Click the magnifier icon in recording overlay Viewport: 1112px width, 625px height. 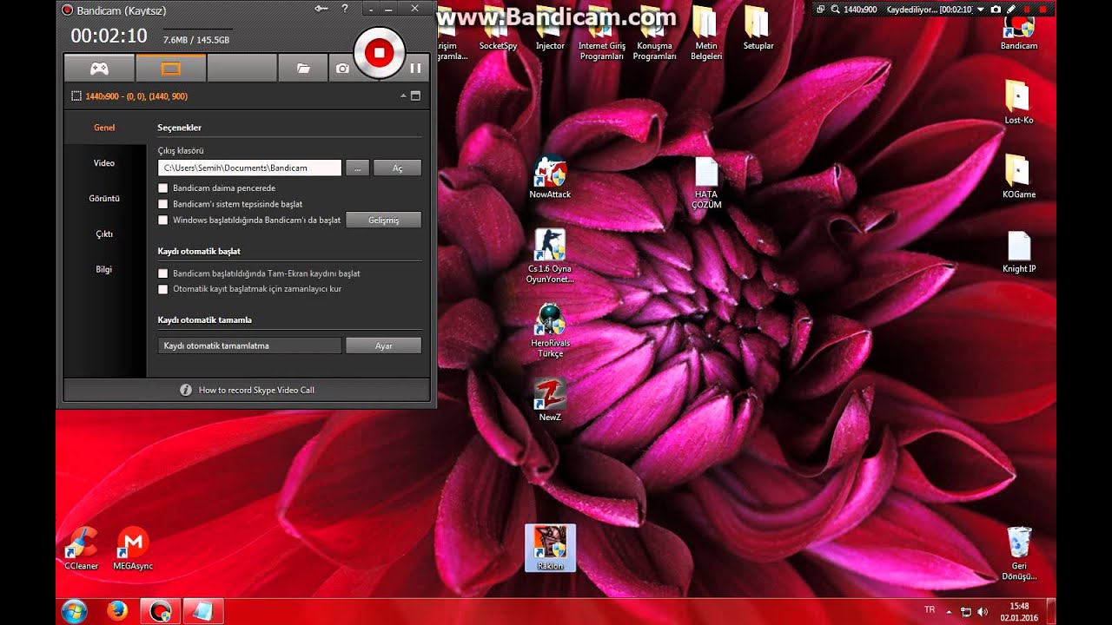coord(835,9)
